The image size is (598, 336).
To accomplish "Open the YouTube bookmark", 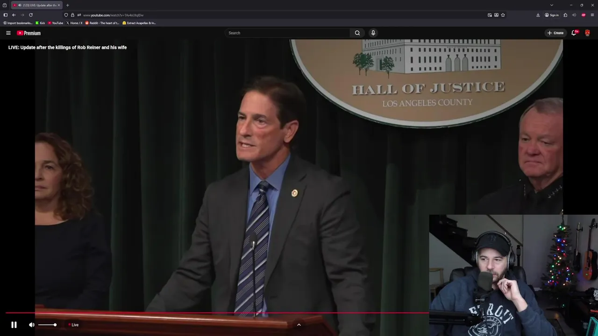I will point(56,23).
